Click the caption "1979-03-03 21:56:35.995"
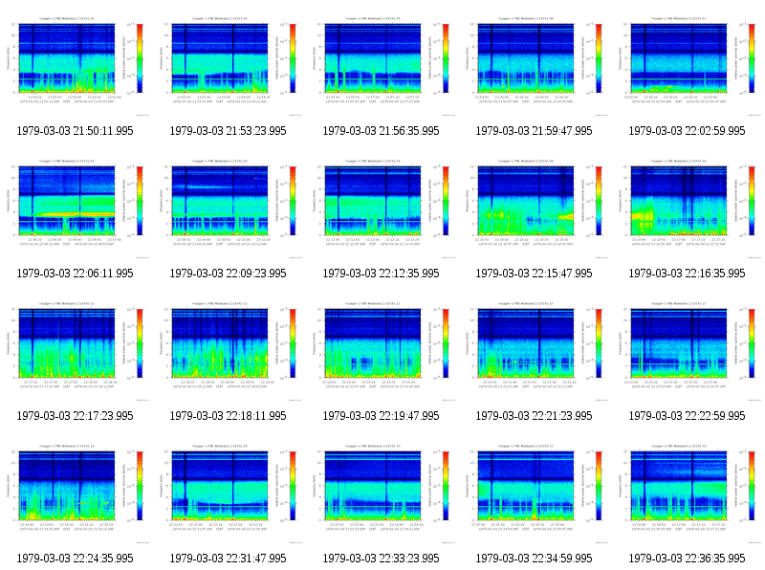 coord(381,131)
